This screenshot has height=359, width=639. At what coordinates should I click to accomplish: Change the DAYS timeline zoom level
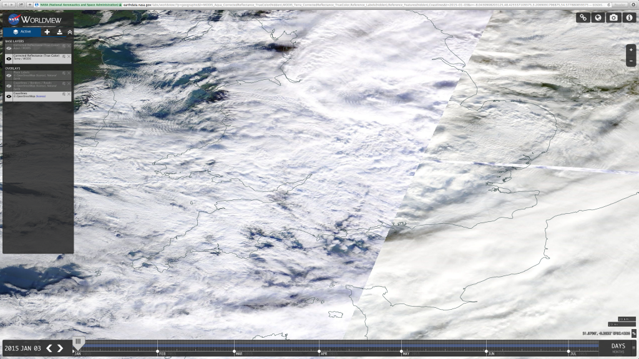(618, 347)
